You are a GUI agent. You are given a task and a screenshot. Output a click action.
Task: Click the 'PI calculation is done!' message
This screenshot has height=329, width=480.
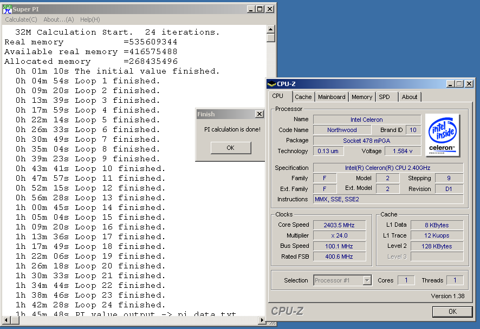click(232, 129)
